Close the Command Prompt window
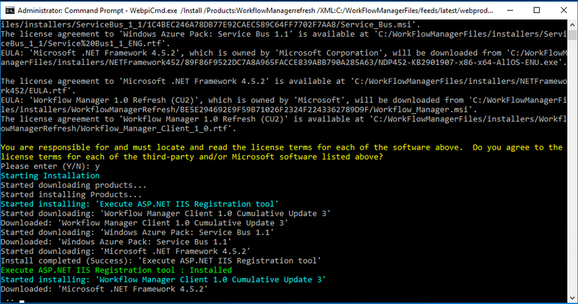Viewport: 578px width, 304px height. click(x=564, y=10)
